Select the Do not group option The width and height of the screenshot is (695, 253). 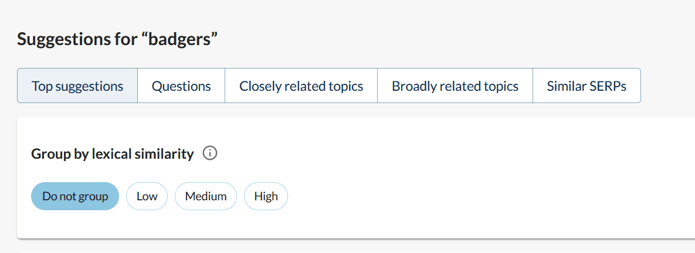coord(75,196)
